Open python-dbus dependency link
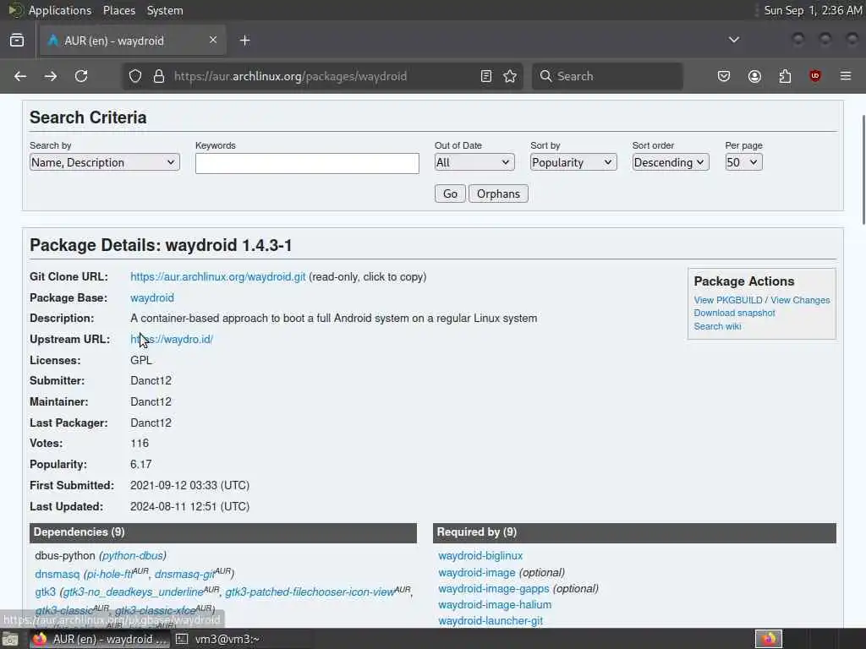 (133, 556)
